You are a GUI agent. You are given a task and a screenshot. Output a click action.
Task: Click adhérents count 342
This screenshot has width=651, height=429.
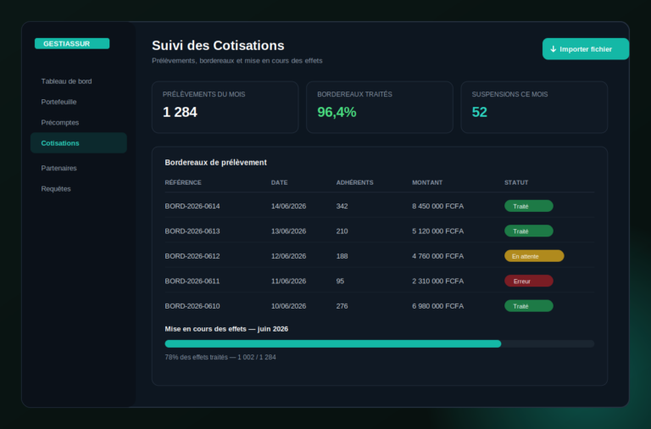(342, 206)
